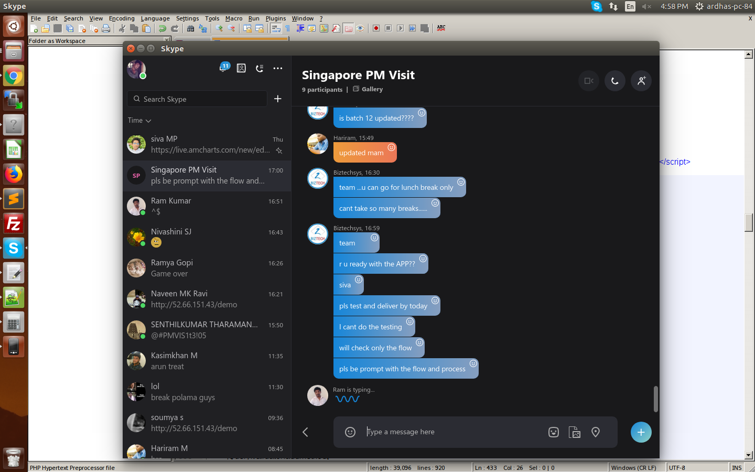The height and width of the screenshot is (472, 755).
Task: Focus the Search Skype field
Action: (x=197, y=99)
